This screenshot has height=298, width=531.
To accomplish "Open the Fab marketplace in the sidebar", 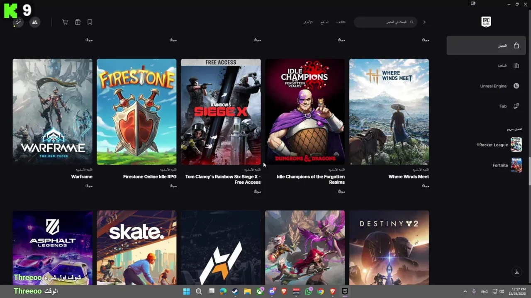I will click(x=486, y=106).
